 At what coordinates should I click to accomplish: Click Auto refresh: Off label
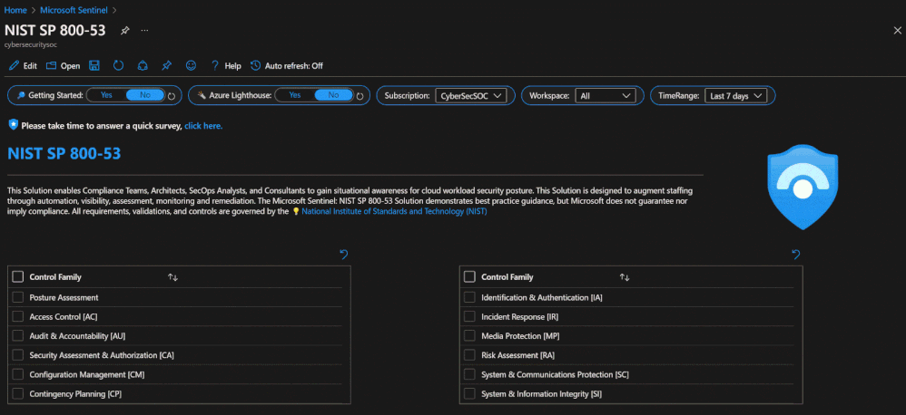point(293,66)
